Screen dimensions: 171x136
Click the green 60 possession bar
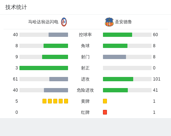coord(117,35)
